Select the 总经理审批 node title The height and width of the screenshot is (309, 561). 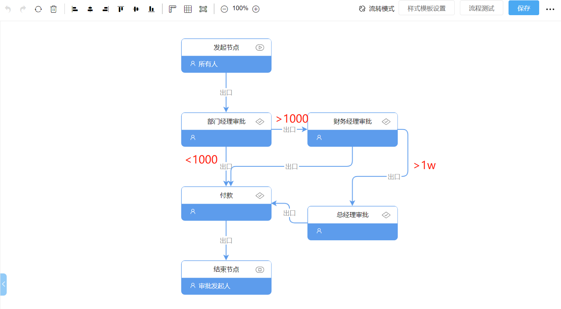(x=353, y=215)
